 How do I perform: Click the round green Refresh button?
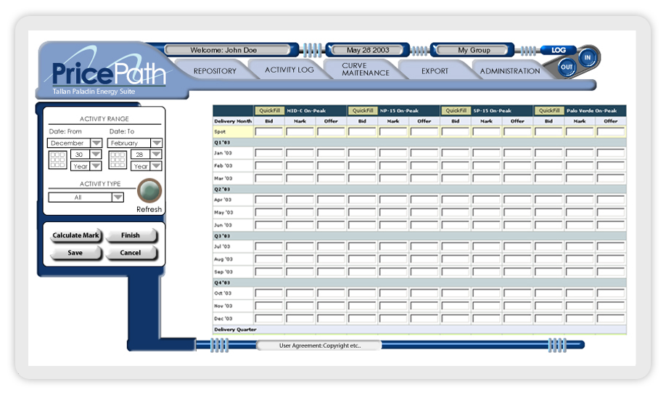click(x=149, y=191)
